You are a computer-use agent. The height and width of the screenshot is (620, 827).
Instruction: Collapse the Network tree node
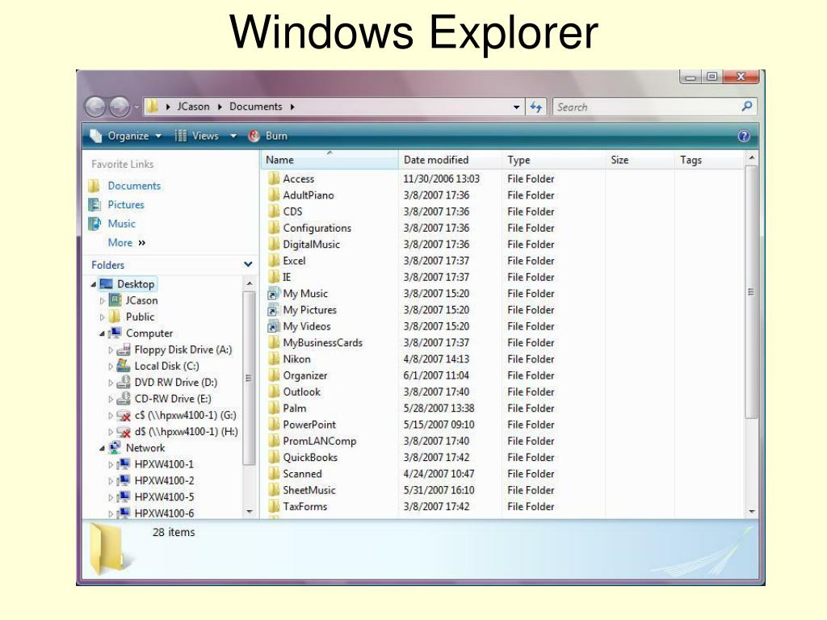pyautogui.click(x=102, y=448)
